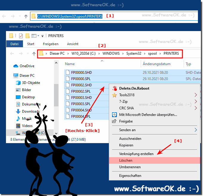Click the address field containing C:\WINDOWS\System32\spool\PRINTERS
The image size is (203, 196).
pos(114,16)
